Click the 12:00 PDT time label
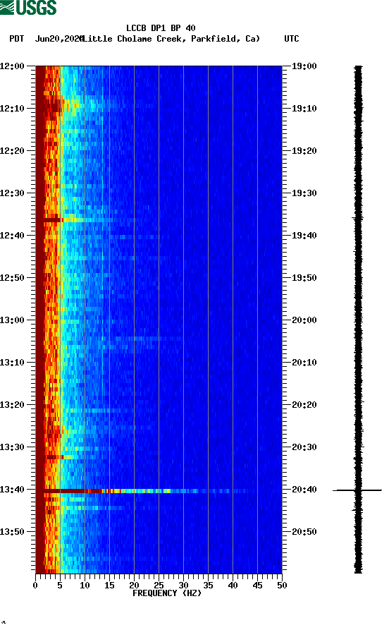This screenshot has width=389, height=630. point(12,66)
